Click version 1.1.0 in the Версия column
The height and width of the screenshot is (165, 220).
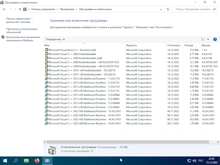pos(204,50)
